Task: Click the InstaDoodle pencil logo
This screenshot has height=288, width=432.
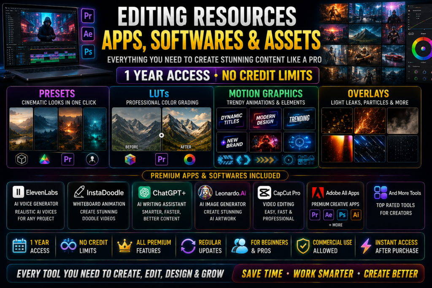Action: (79, 192)
